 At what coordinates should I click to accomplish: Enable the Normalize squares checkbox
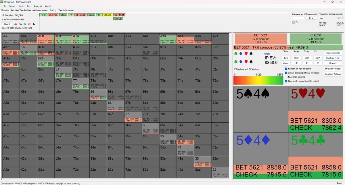coord(286,77)
